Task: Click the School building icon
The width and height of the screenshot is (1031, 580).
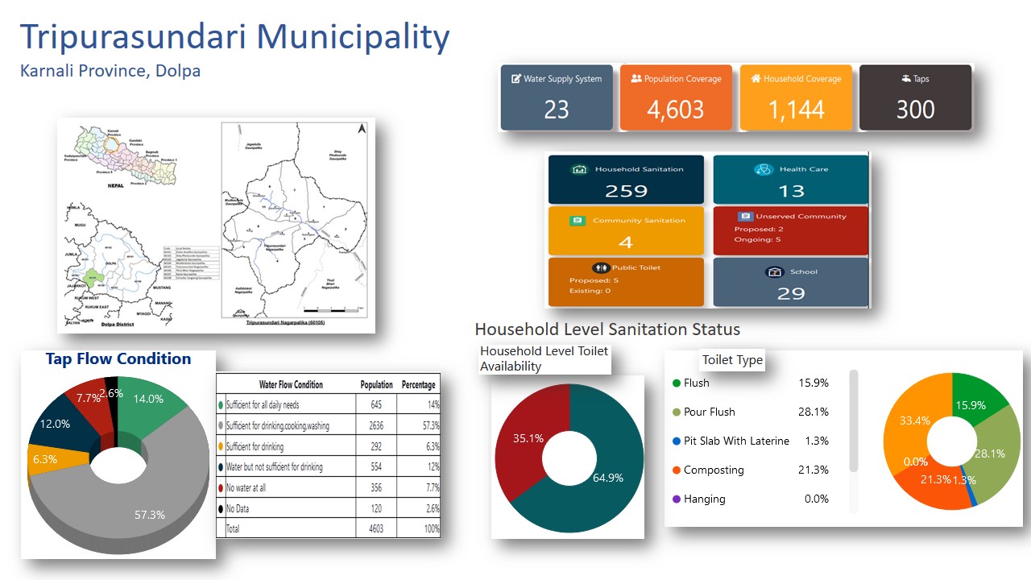Action: (774, 272)
